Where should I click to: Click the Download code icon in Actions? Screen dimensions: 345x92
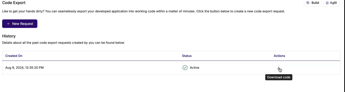pyautogui.click(x=279, y=68)
